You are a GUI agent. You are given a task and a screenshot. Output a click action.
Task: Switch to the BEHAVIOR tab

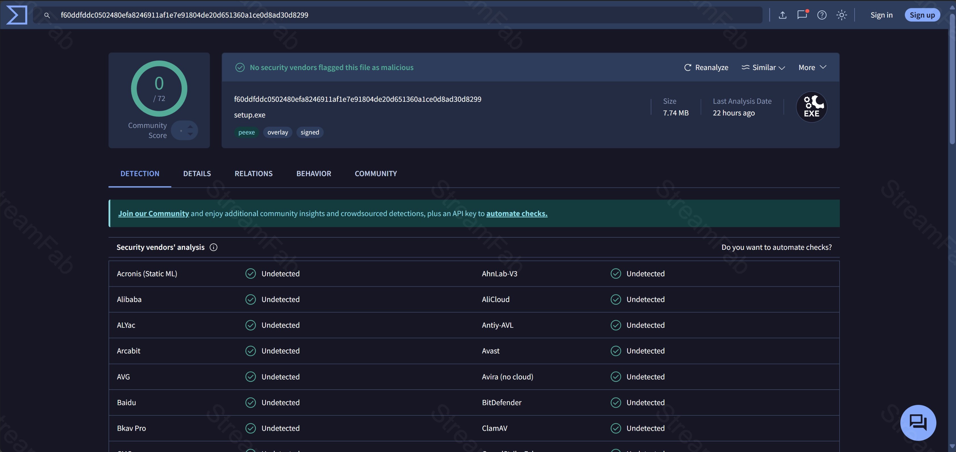(x=314, y=174)
